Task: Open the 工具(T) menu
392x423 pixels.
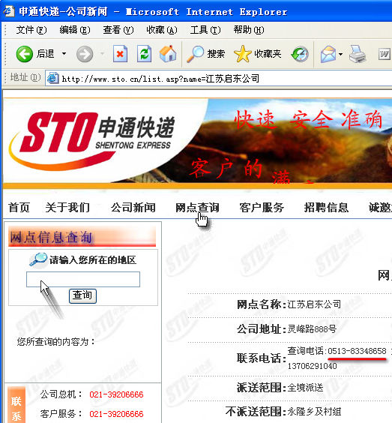Action: coord(205,30)
